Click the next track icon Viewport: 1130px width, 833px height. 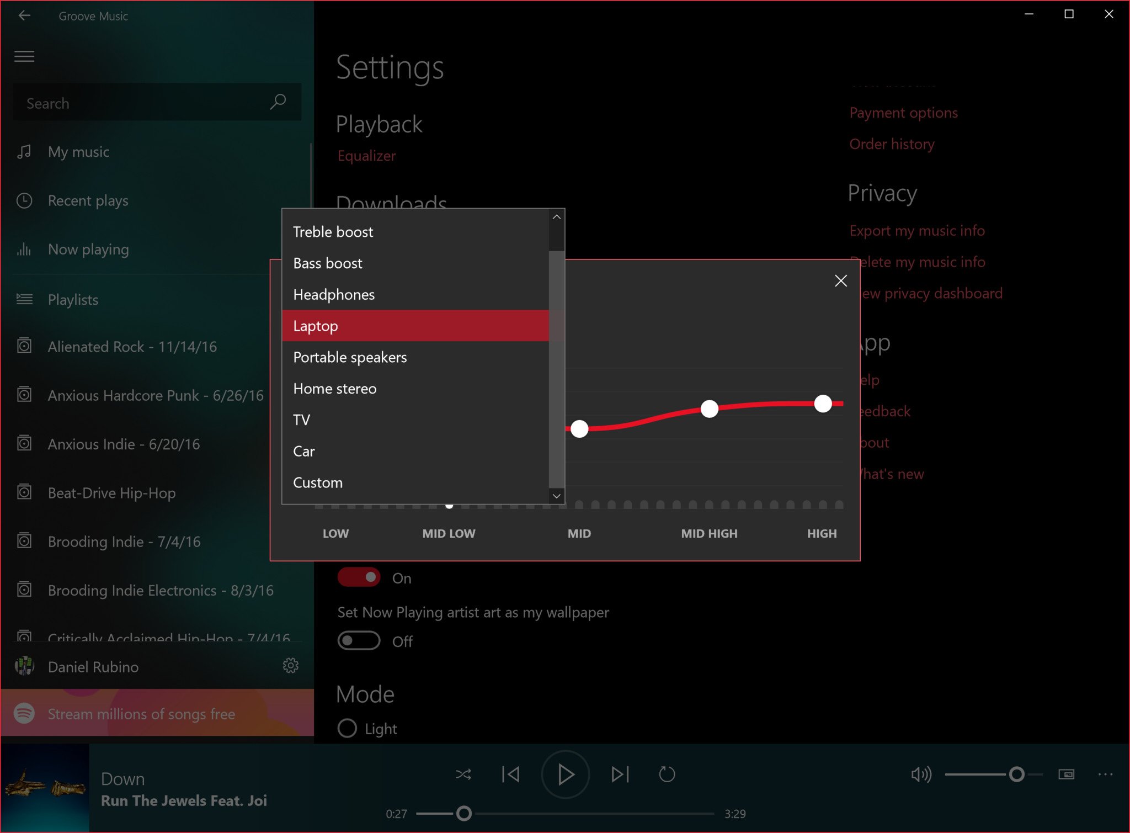621,774
